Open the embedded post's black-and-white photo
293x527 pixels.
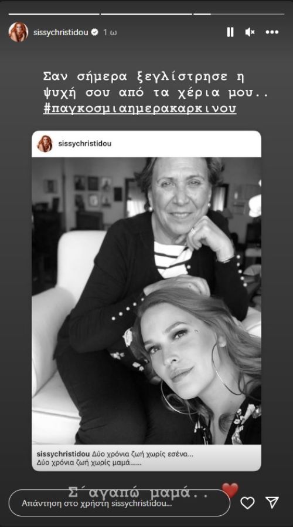click(x=146, y=301)
